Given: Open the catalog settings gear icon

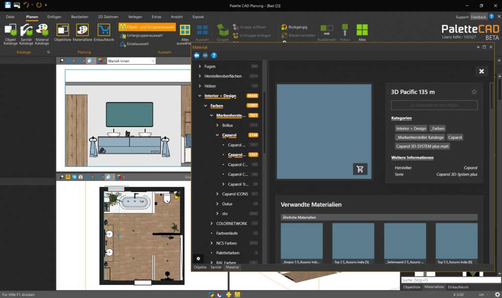Looking at the screenshot, I should click(x=198, y=258).
